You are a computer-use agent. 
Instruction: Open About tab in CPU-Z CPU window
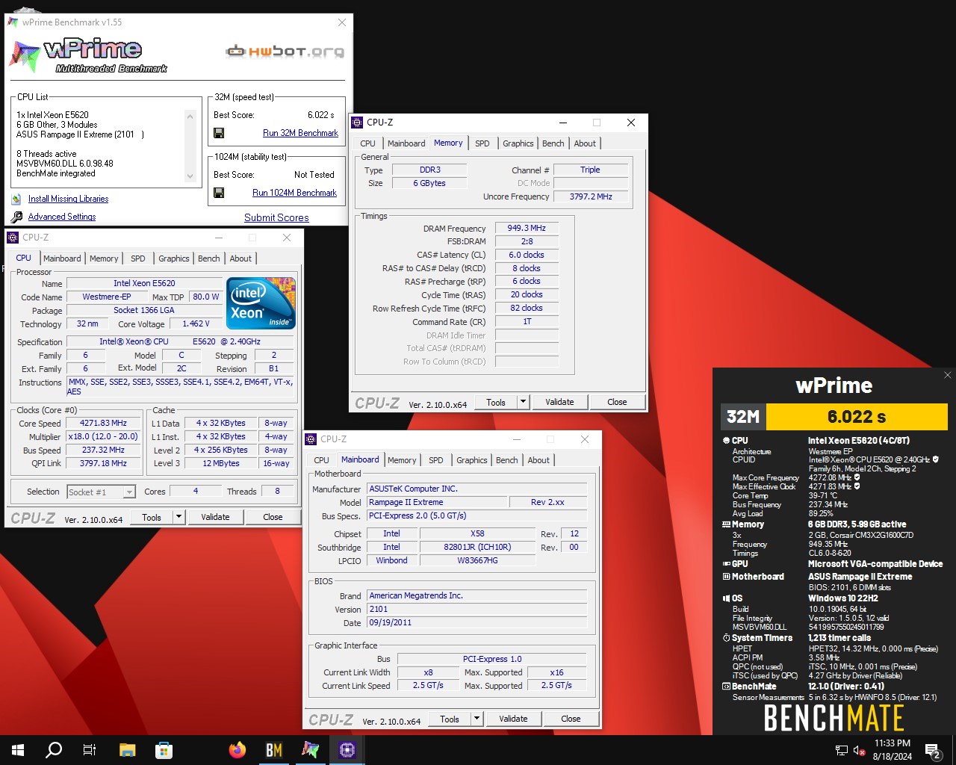tap(240, 258)
